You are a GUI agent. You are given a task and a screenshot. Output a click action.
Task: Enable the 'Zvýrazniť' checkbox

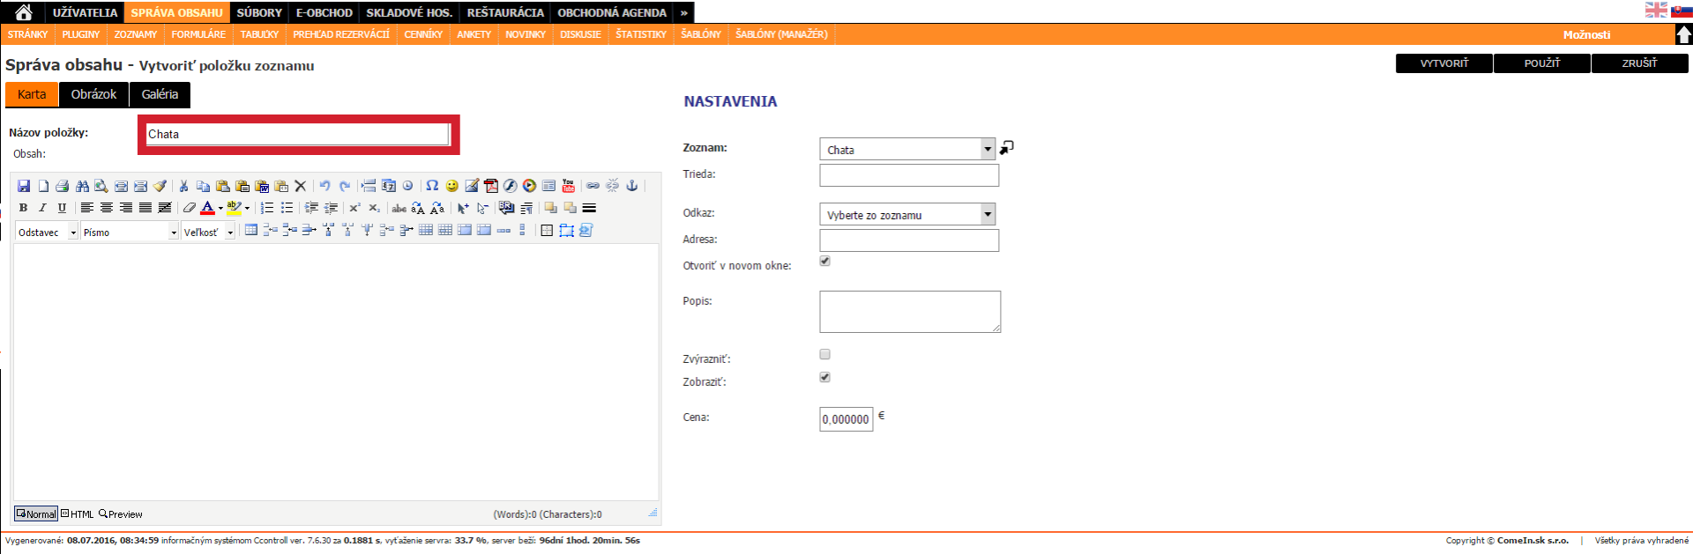(825, 354)
